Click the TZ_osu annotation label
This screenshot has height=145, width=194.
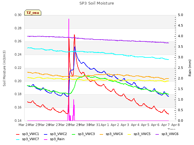(x=33, y=13)
